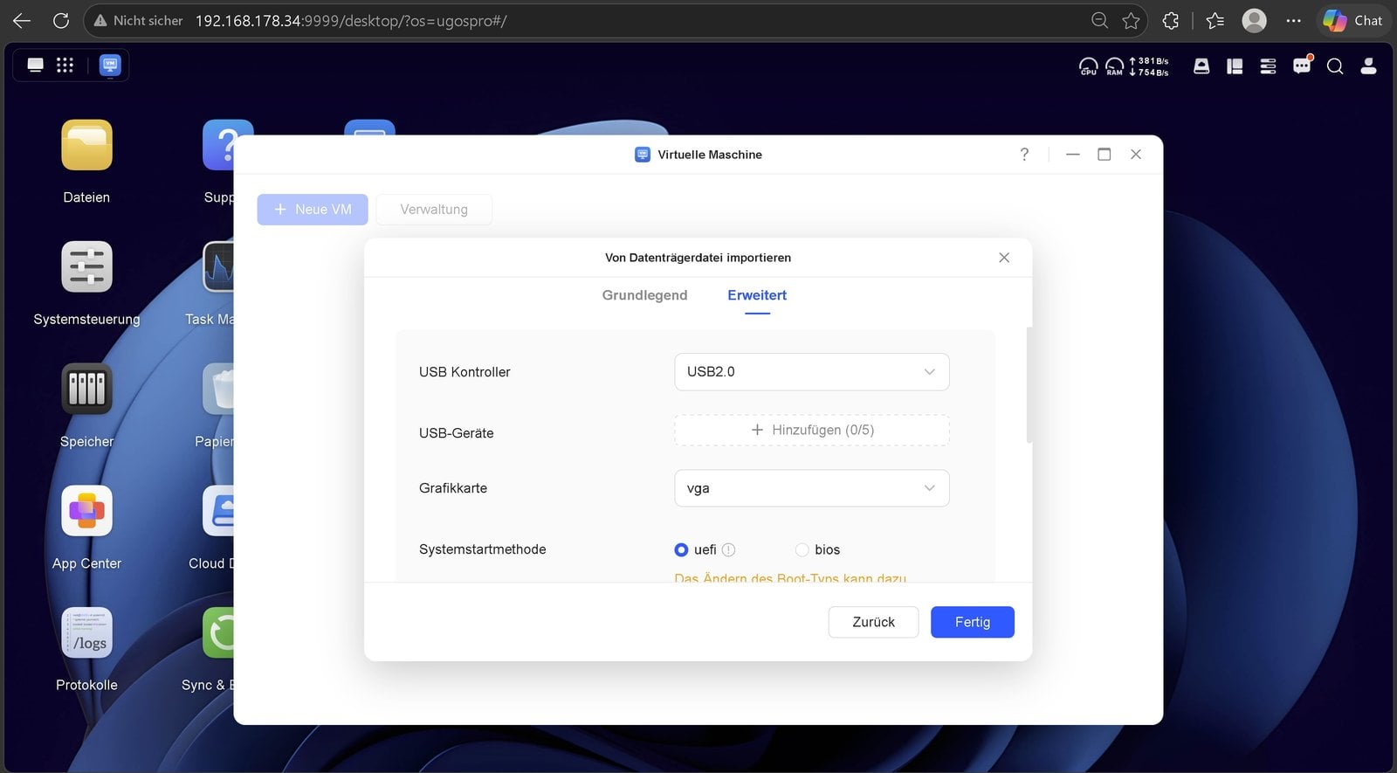Screen dimensions: 1397x773
Task: Open the browser favorites list icon
Action: (1215, 20)
